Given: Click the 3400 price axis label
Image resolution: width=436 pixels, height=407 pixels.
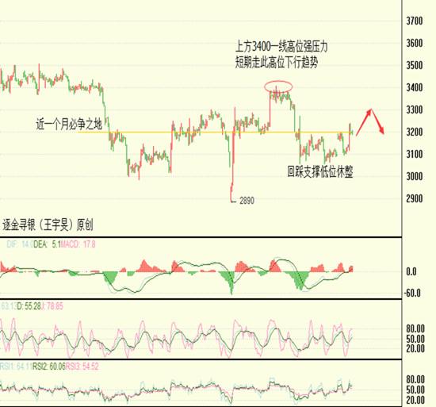Looking at the screenshot, I should click(x=415, y=87).
